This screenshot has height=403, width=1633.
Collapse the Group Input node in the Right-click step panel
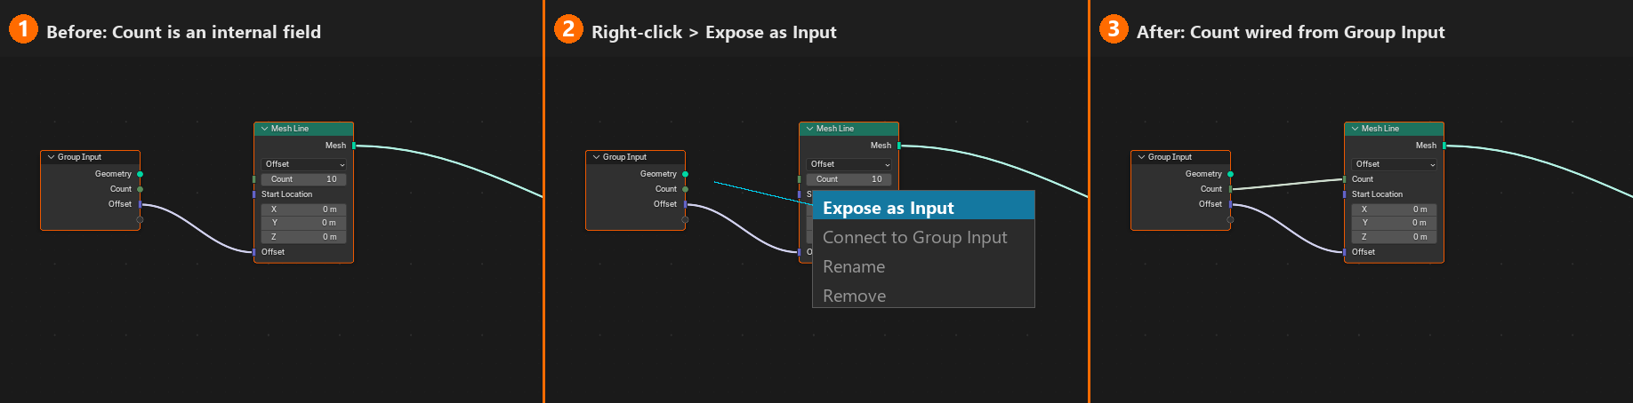596,157
